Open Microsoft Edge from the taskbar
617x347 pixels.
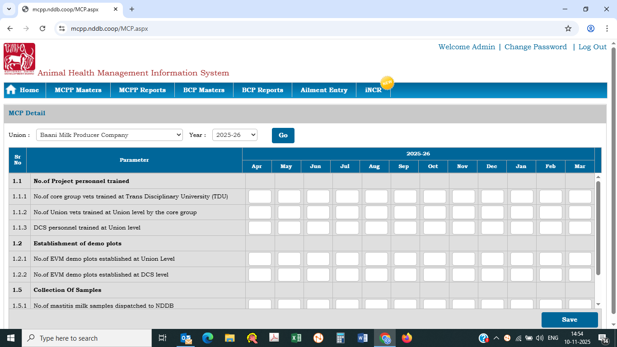(x=208, y=338)
